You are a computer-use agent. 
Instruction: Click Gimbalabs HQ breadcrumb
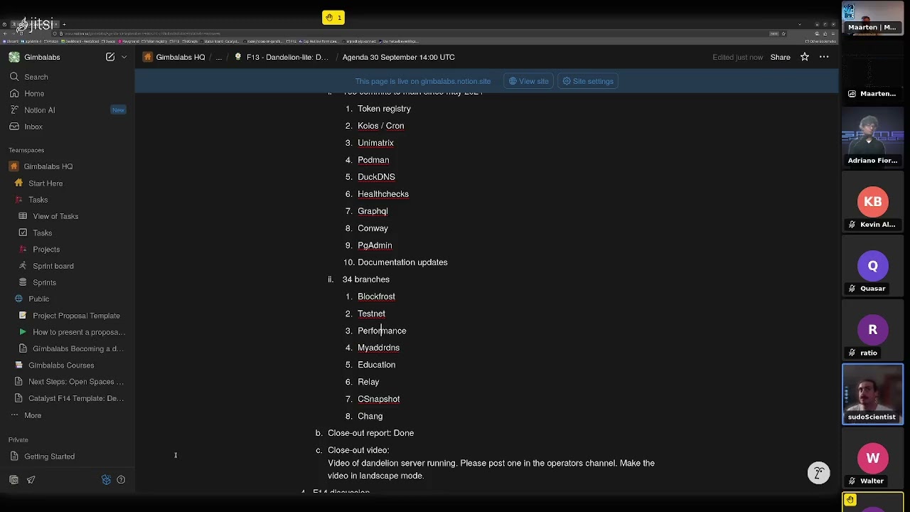[x=174, y=57]
